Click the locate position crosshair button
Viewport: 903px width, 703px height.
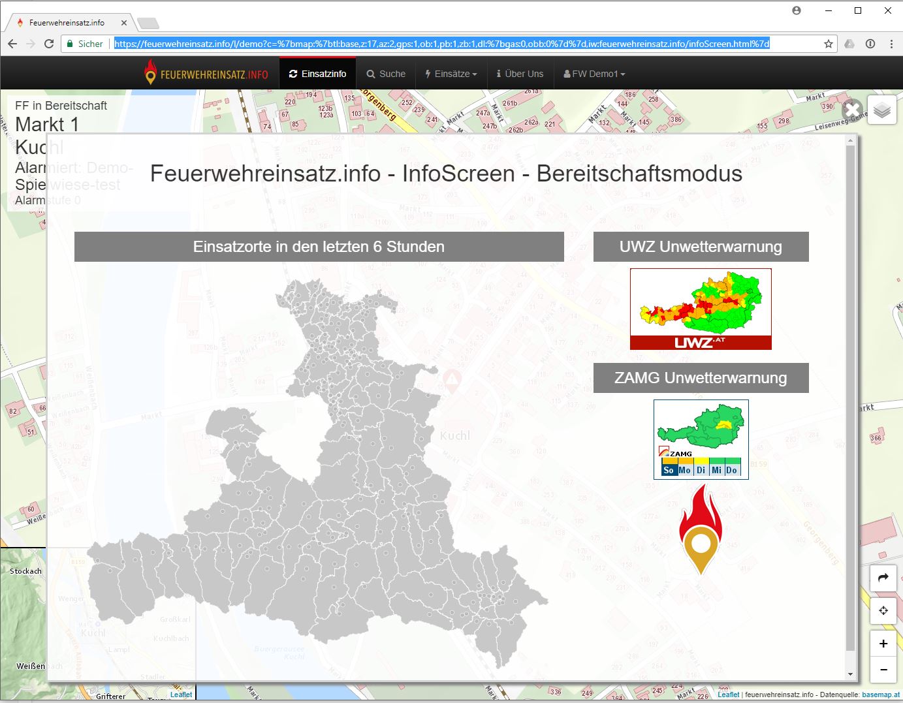pos(883,610)
